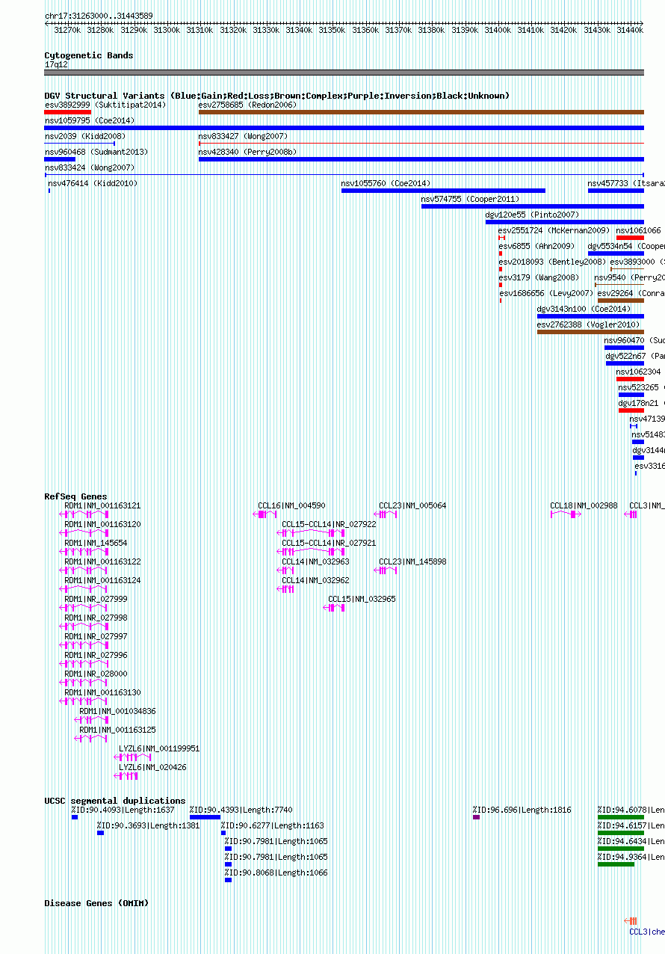Open transcript RDM1|NR_027996
The image size is (665, 954).
coord(96,655)
